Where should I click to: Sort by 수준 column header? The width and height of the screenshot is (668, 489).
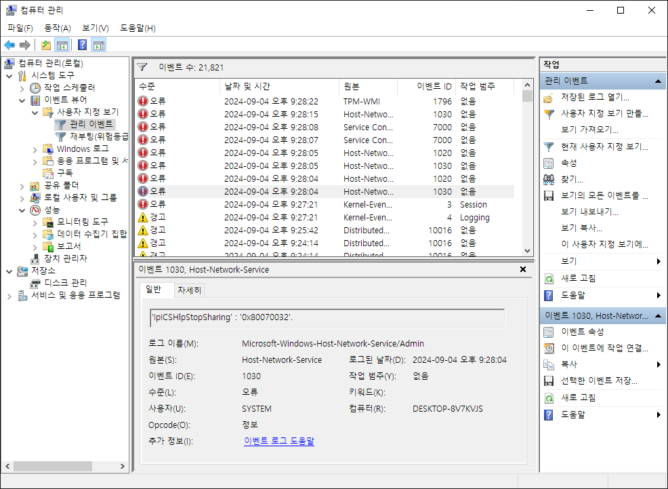click(178, 87)
